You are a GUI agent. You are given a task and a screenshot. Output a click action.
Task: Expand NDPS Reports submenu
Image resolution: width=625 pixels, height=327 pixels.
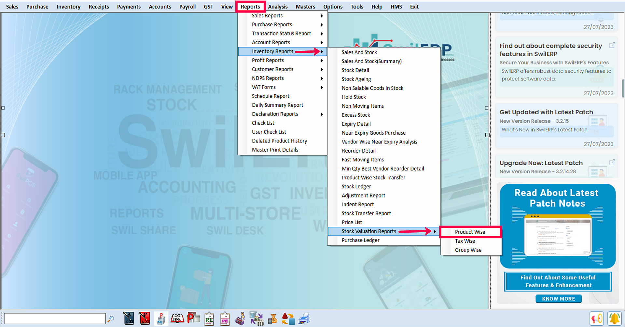coord(282,78)
